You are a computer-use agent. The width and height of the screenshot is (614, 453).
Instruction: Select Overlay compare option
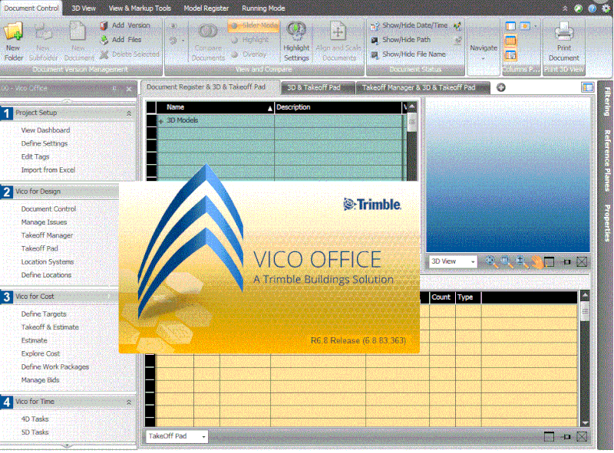click(x=249, y=54)
